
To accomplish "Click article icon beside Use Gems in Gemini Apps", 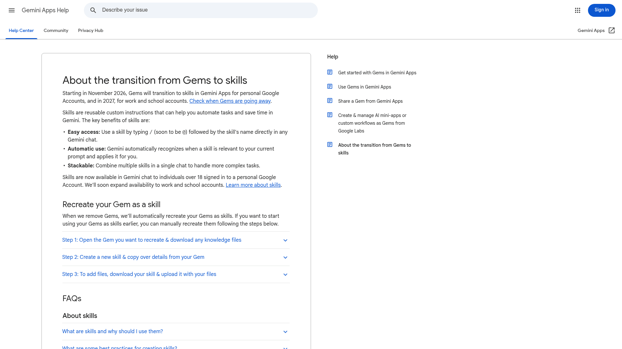I will 330,86.
